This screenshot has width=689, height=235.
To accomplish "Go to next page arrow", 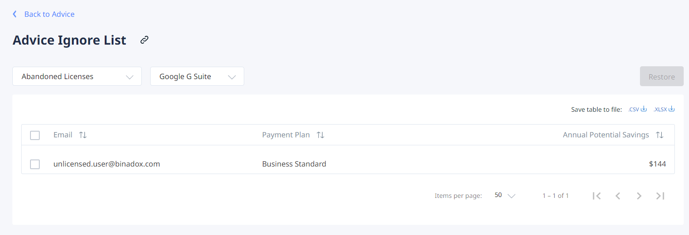I will click(639, 196).
